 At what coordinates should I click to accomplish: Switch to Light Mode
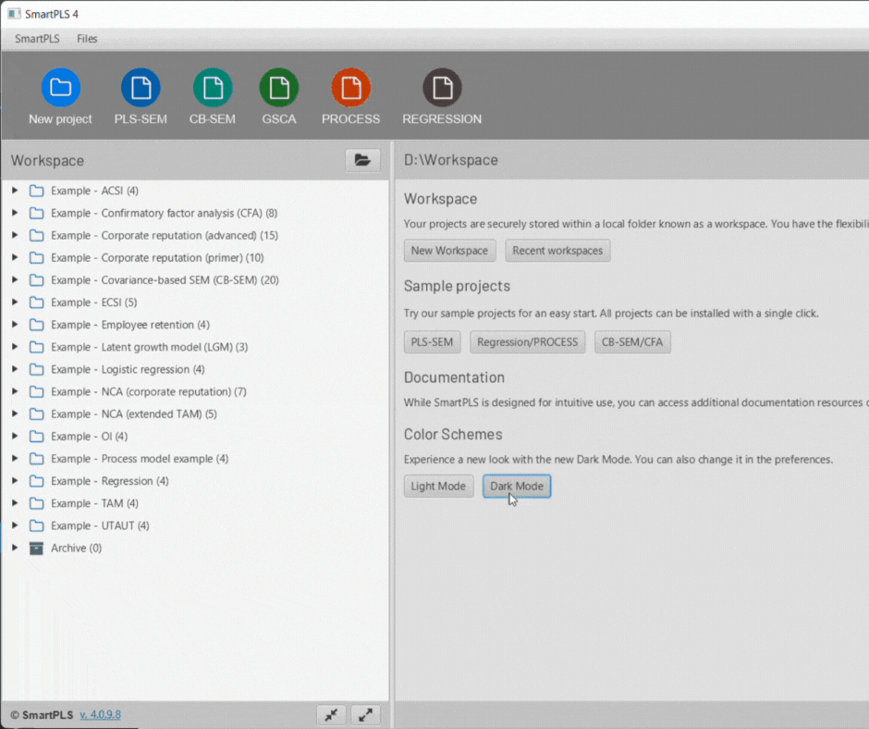click(438, 487)
